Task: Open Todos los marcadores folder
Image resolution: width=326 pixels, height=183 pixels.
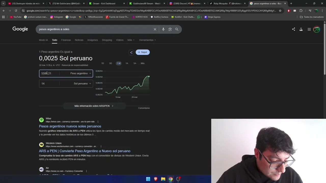Action: [312, 17]
